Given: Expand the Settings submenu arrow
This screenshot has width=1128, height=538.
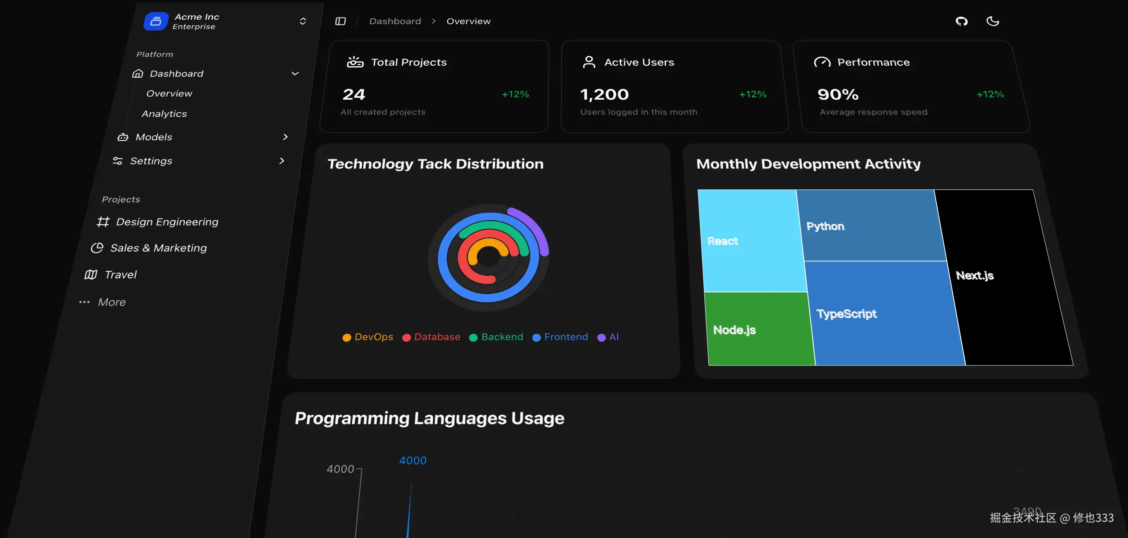Looking at the screenshot, I should click(282, 160).
